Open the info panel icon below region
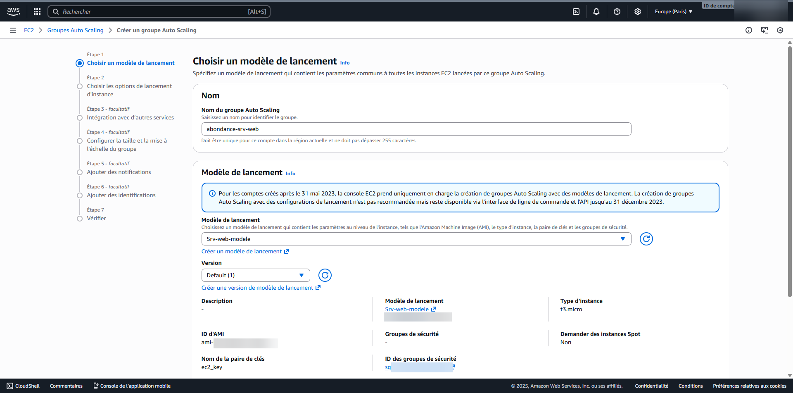Viewport: 793px width, 393px height. click(x=749, y=30)
